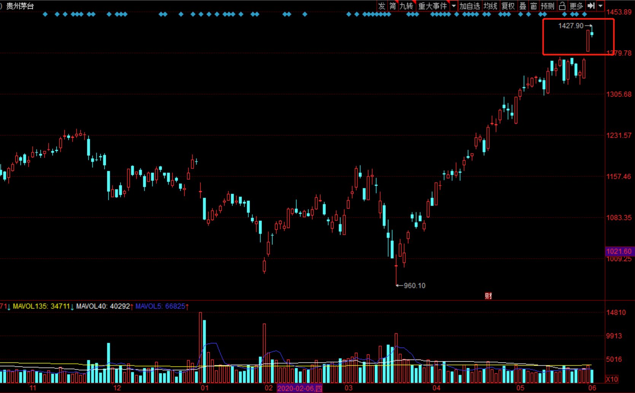Click month 01 on the time axis
The width and height of the screenshot is (635, 393).
pyautogui.click(x=205, y=388)
